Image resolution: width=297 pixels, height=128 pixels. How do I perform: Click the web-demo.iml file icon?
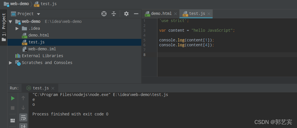[25, 49]
